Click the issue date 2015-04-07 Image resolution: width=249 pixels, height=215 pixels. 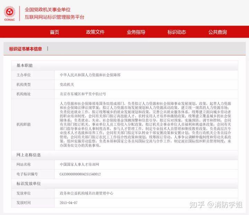click(x=68, y=203)
